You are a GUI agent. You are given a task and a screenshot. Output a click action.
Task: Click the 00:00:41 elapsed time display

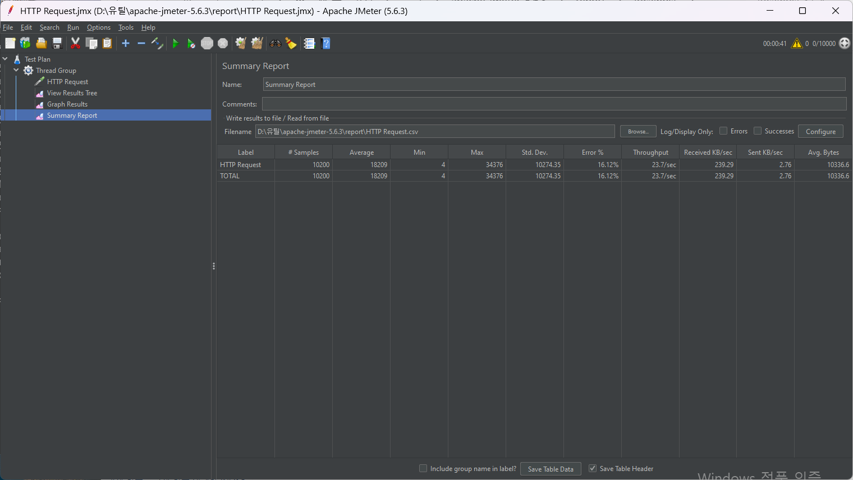click(774, 44)
